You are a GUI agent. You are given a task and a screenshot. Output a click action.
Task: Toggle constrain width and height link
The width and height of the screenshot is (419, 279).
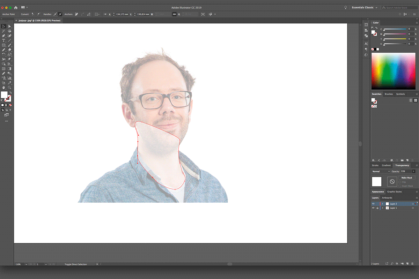pos(174,14)
